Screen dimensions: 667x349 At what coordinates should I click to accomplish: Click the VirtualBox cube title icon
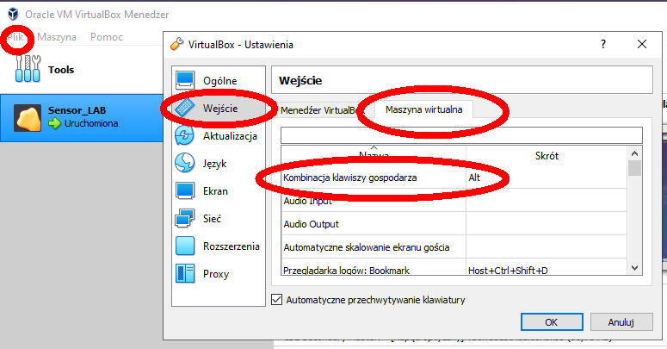click(14, 14)
